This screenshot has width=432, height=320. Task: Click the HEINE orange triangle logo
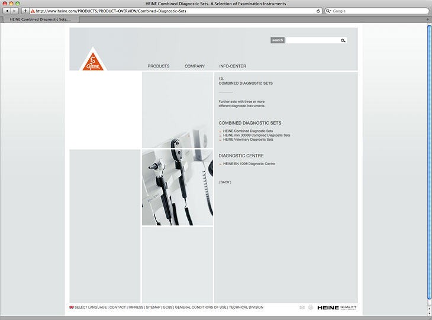pos(93,62)
